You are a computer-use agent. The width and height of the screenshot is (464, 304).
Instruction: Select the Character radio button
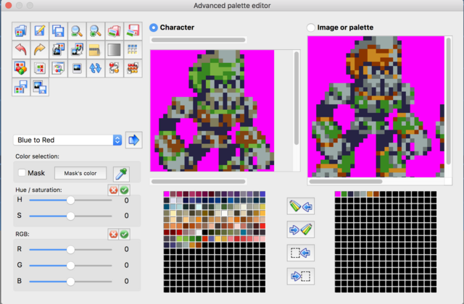pyautogui.click(x=154, y=28)
